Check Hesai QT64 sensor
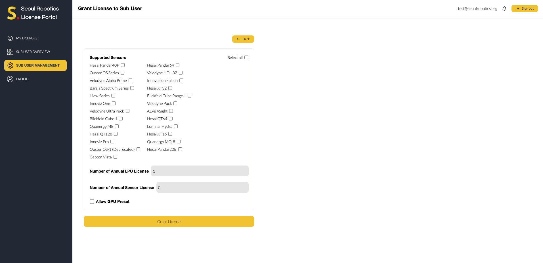The image size is (543, 263). pyautogui.click(x=171, y=119)
